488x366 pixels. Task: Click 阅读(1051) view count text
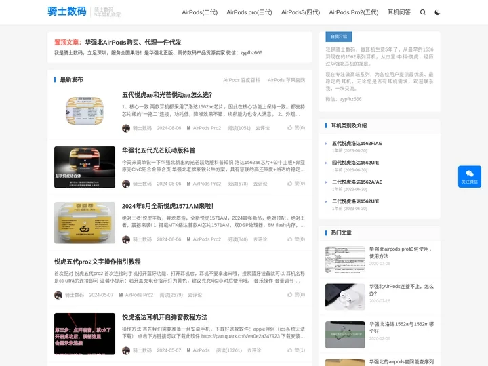[x=239, y=128]
